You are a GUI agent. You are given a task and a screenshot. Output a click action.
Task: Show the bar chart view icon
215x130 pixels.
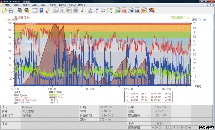[x=62, y=10]
